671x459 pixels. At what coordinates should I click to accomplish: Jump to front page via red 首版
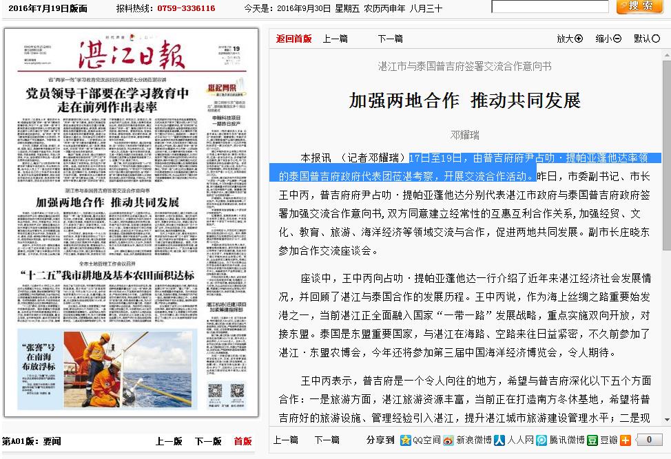(x=242, y=441)
